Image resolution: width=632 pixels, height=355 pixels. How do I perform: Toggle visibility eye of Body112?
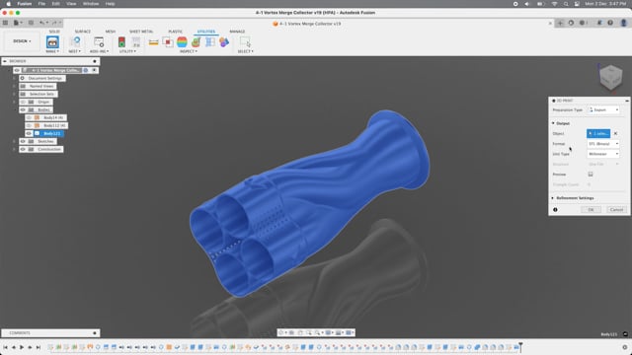click(x=29, y=125)
